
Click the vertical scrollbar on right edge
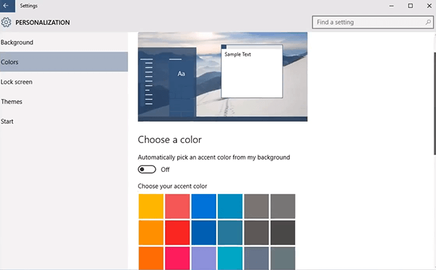(x=433, y=101)
